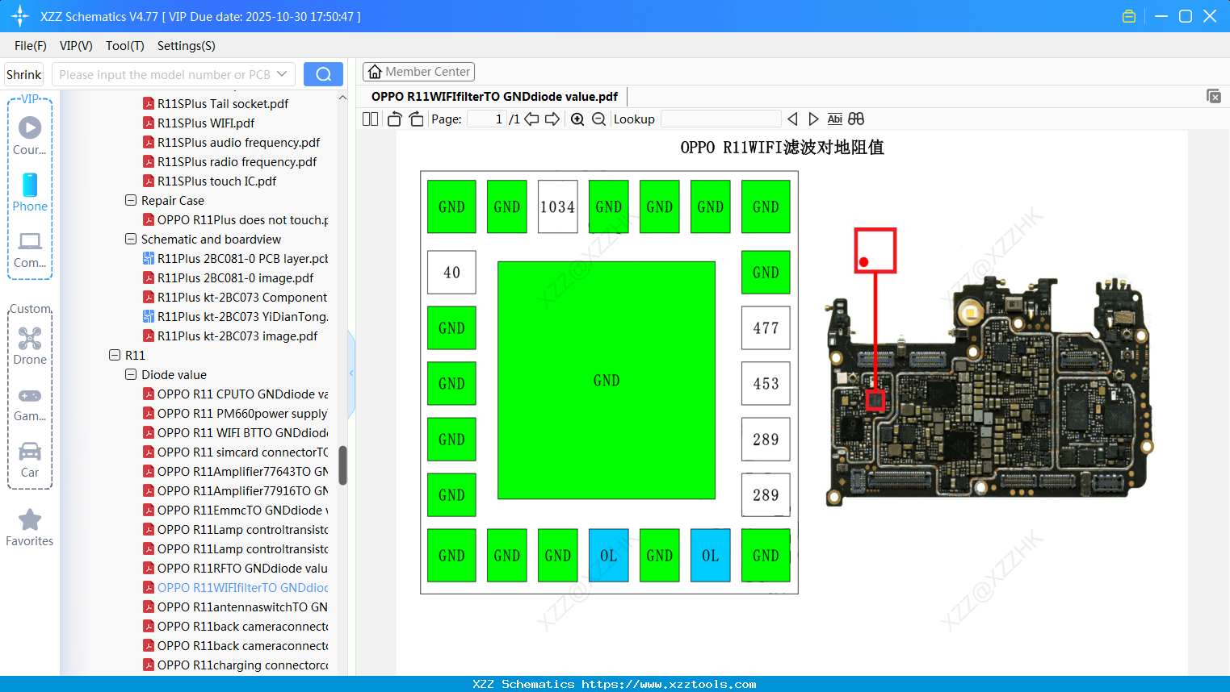Open R11Plus kt-2BC073 Component file
Viewport: 1230px width, 692px height.
tap(242, 297)
